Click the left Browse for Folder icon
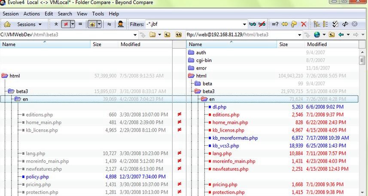Image resolution: width=368 pixels, height=196 pixels. 152,35
